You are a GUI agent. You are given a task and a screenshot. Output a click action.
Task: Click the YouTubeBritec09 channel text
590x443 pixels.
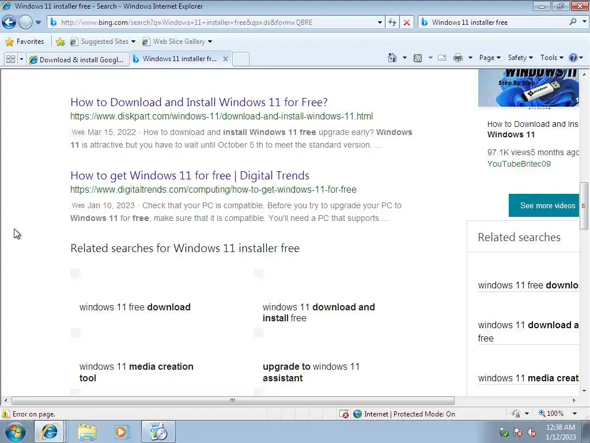(519, 164)
